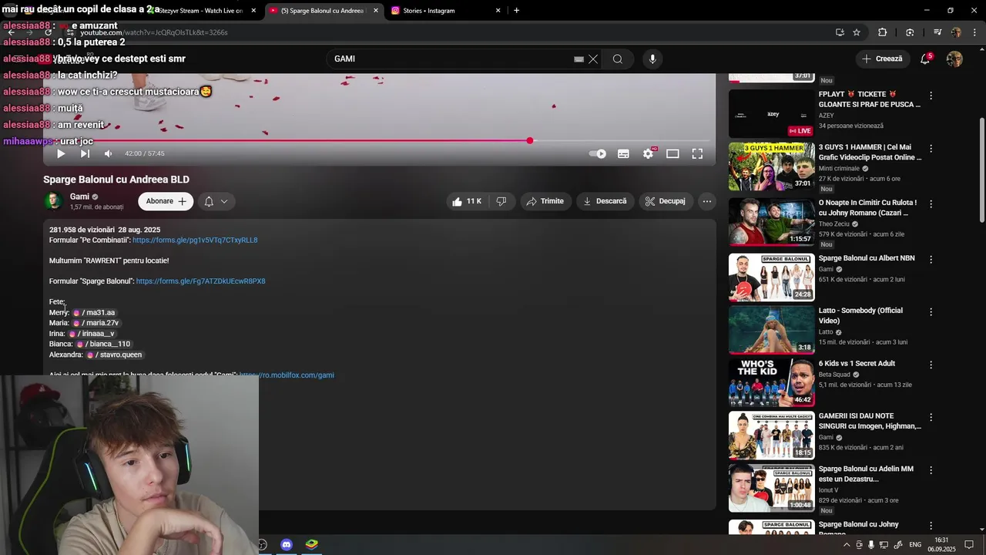Viewport: 986px width, 555px height.
Task: Open the Creează create menu
Action: click(882, 59)
